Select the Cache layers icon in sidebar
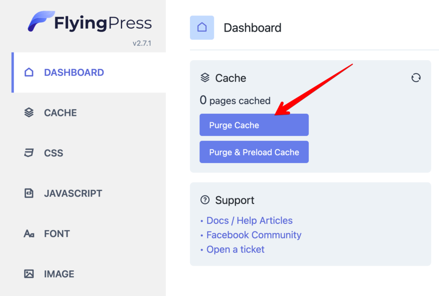Screen dimensions: 439x296 pos(28,112)
